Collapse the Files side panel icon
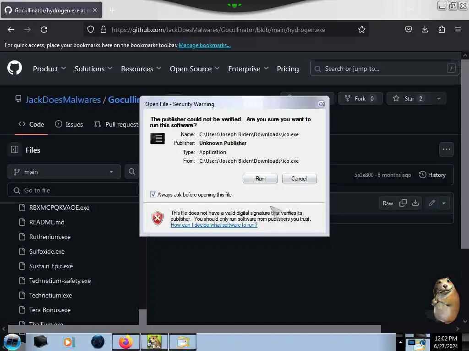Image resolution: width=469 pixels, height=351 pixels. pos(15,149)
